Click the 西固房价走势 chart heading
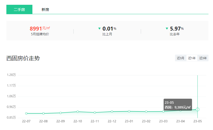Screen dimensions: 213x130 click(x=23, y=58)
